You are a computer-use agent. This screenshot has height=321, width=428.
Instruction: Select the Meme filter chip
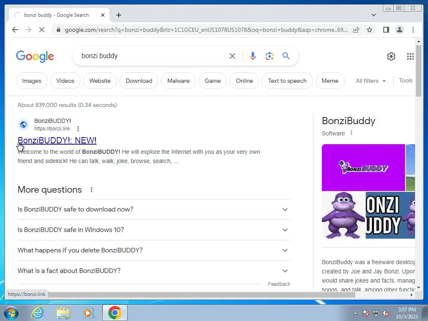[330, 81]
